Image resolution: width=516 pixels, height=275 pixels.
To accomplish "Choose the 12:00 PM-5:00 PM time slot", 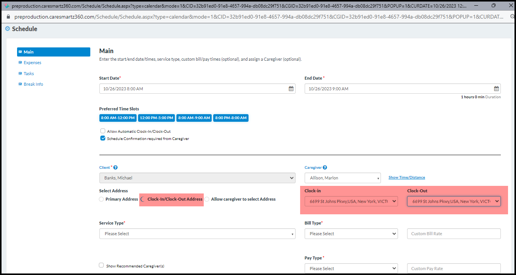I will (x=156, y=118).
